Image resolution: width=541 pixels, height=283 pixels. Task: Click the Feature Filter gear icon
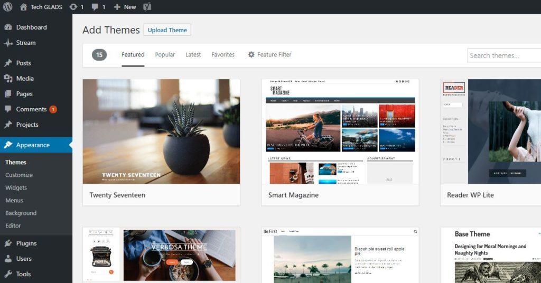pyautogui.click(x=251, y=54)
